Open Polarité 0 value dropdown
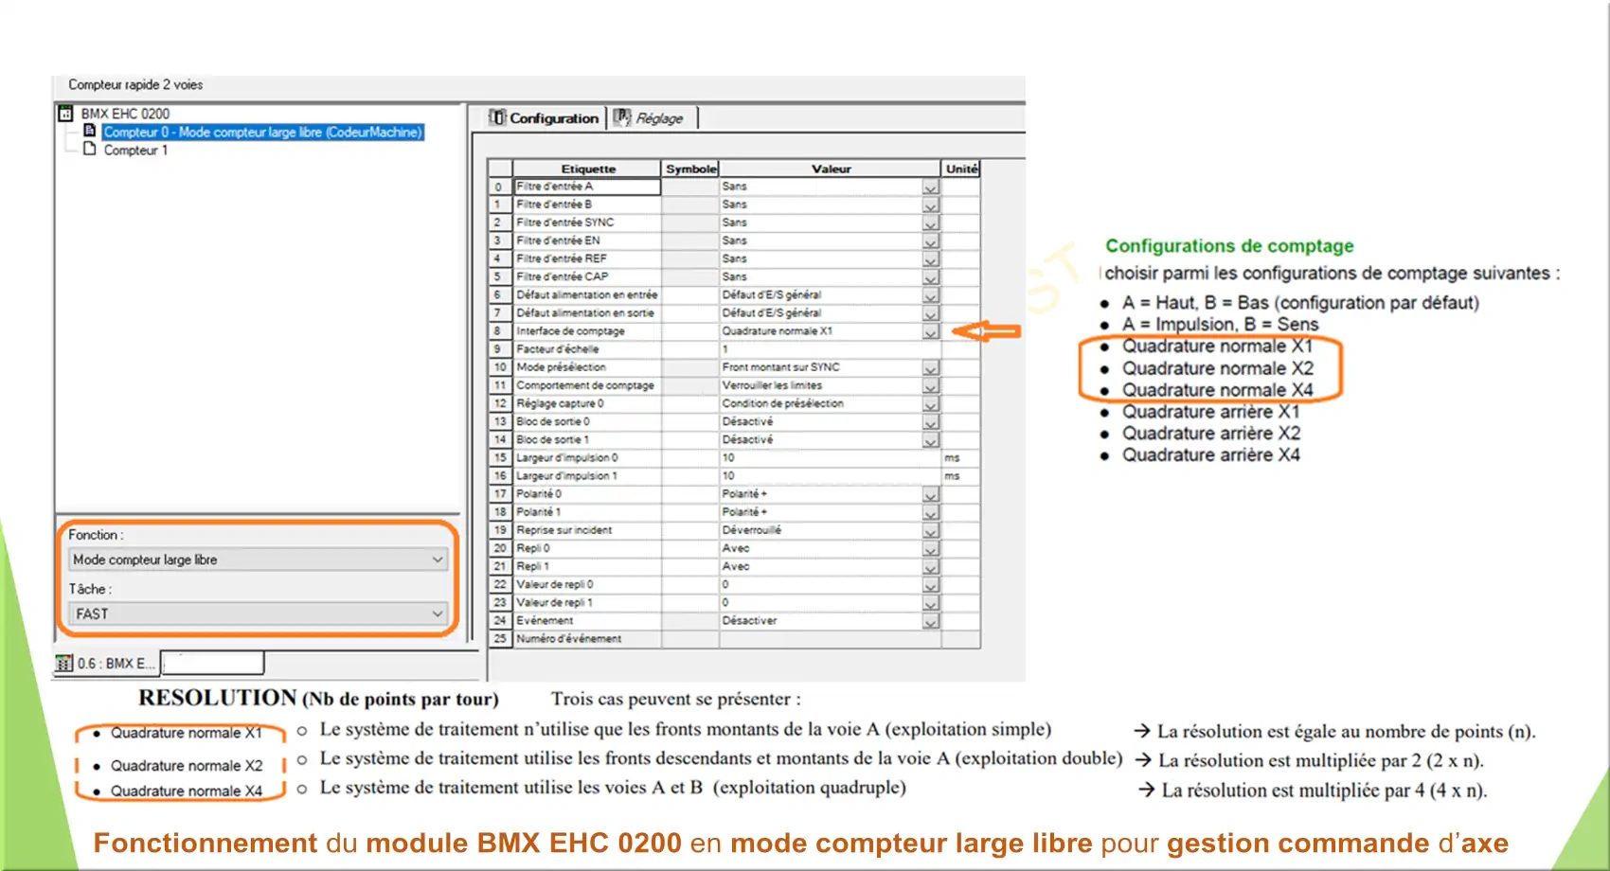Viewport: 1610px width, 871px height. [x=930, y=495]
